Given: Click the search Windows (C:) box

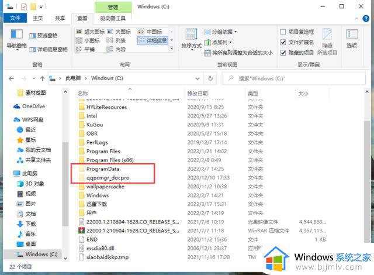Looking at the screenshot, I should point(293,78).
